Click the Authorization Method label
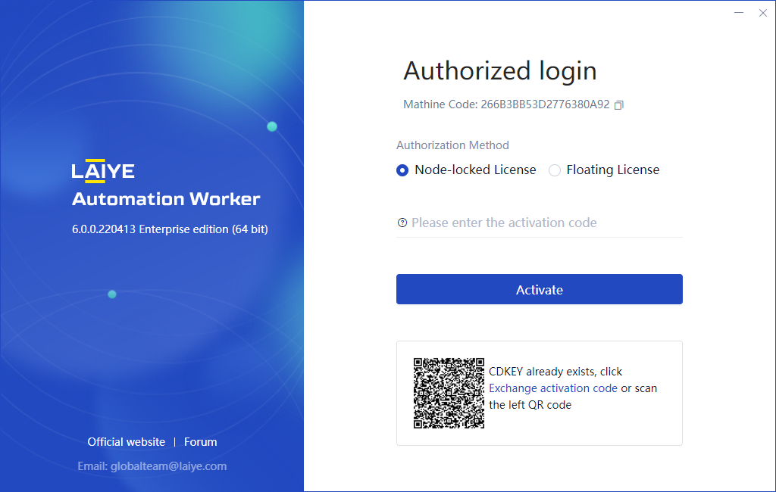 click(x=452, y=145)
